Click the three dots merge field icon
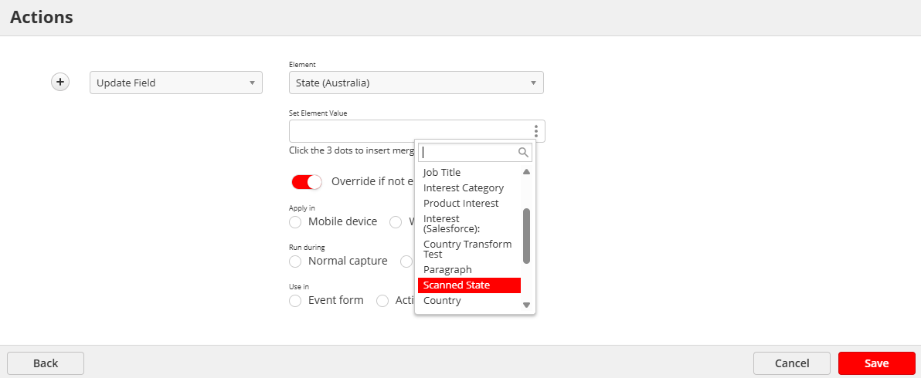 click(x=535, y=131)
